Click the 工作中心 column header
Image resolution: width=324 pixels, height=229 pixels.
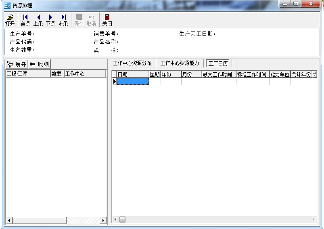tap(86, 74)
